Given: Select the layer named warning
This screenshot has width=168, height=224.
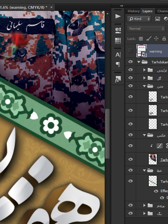Looking at the screenshot, I should click(155, 51).
